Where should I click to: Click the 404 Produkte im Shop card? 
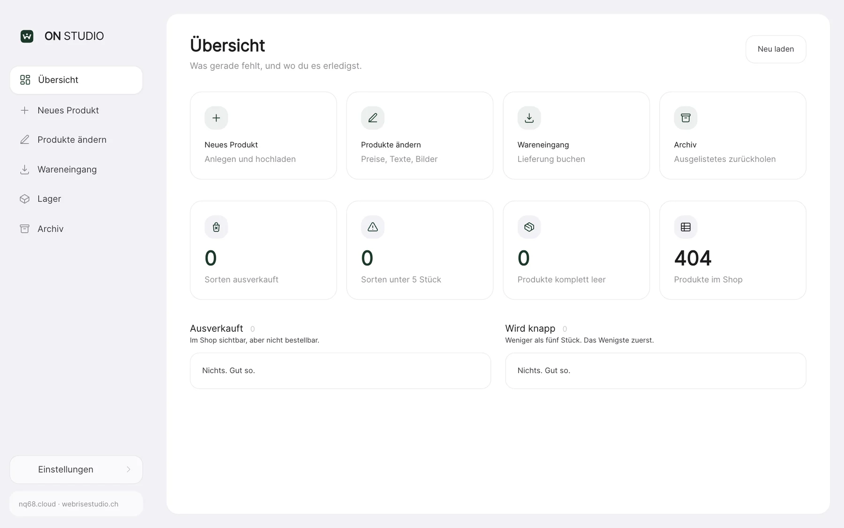point(732,250)
